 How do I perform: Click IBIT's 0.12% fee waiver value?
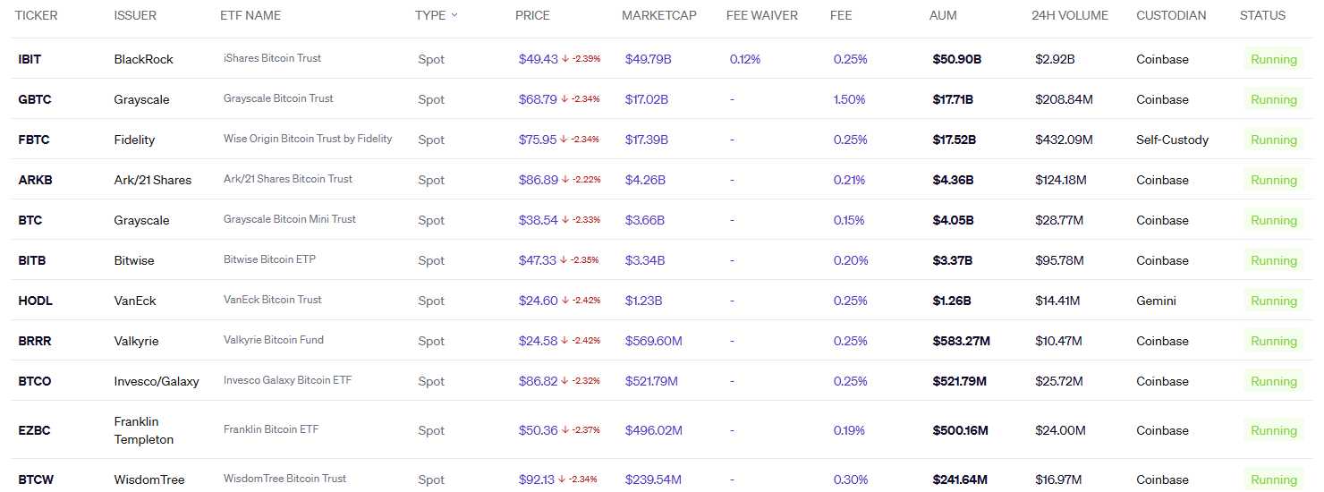(744, 59)
